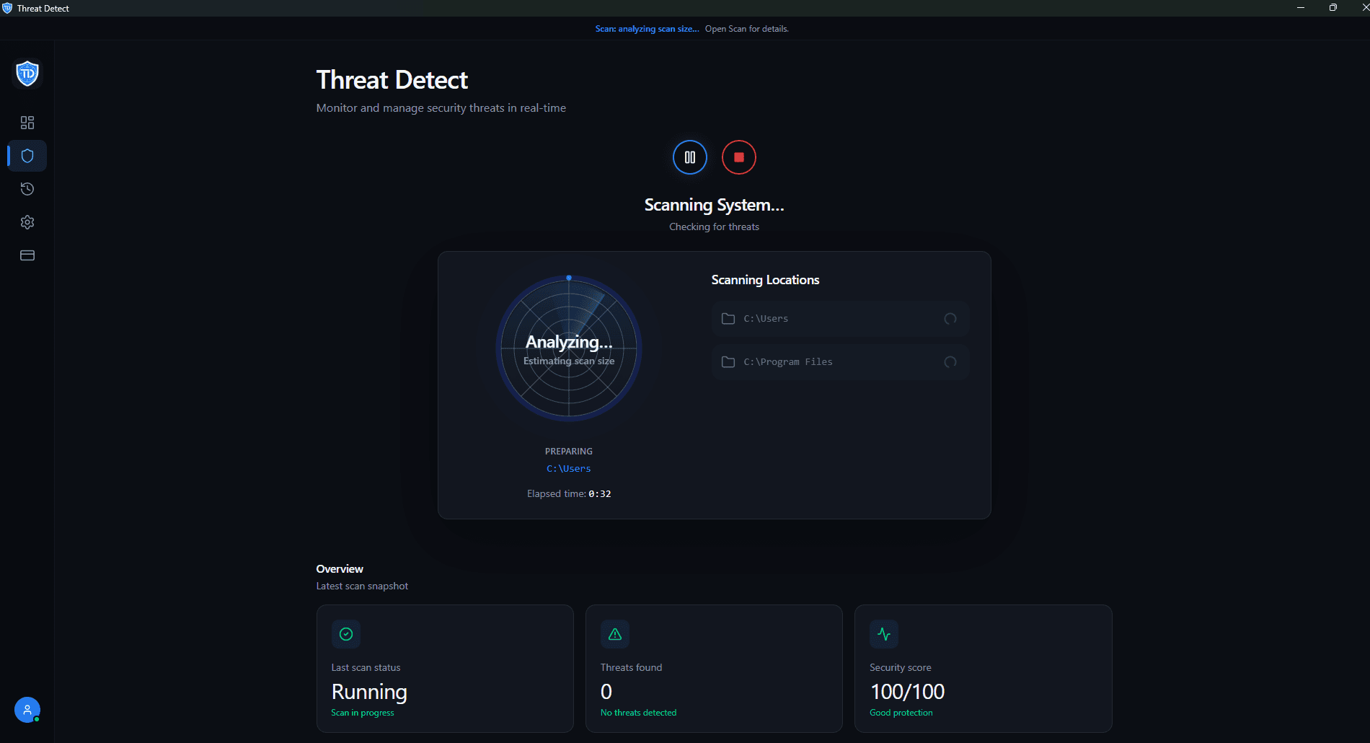Click the spinner in the C:\Users row

pos(950,319)
